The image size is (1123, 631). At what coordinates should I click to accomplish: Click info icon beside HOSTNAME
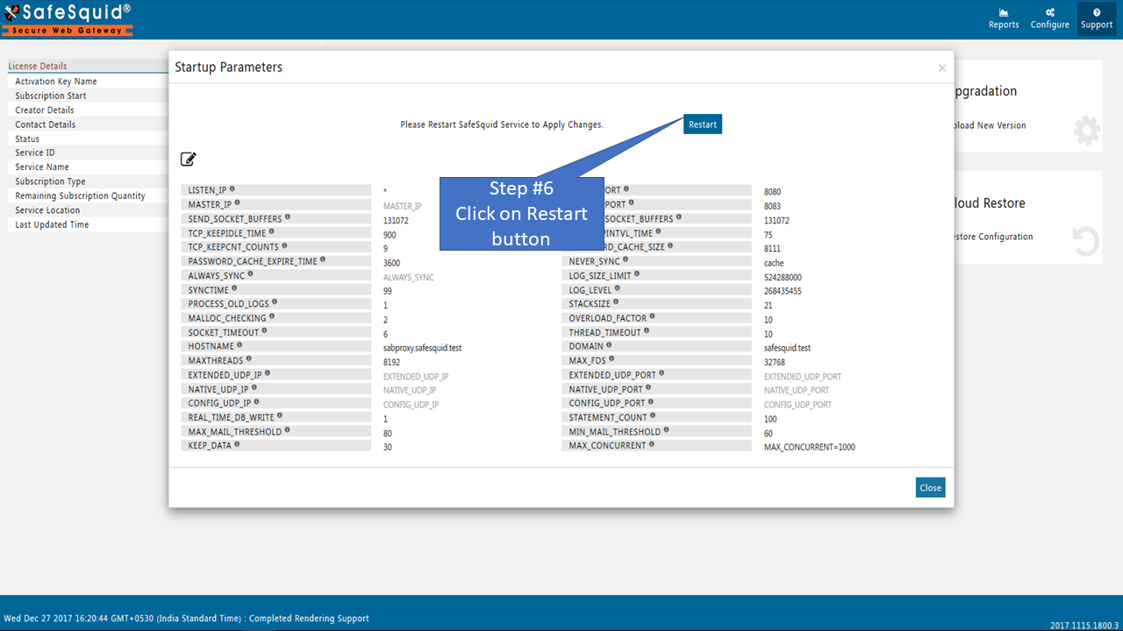tap(239, 345)
